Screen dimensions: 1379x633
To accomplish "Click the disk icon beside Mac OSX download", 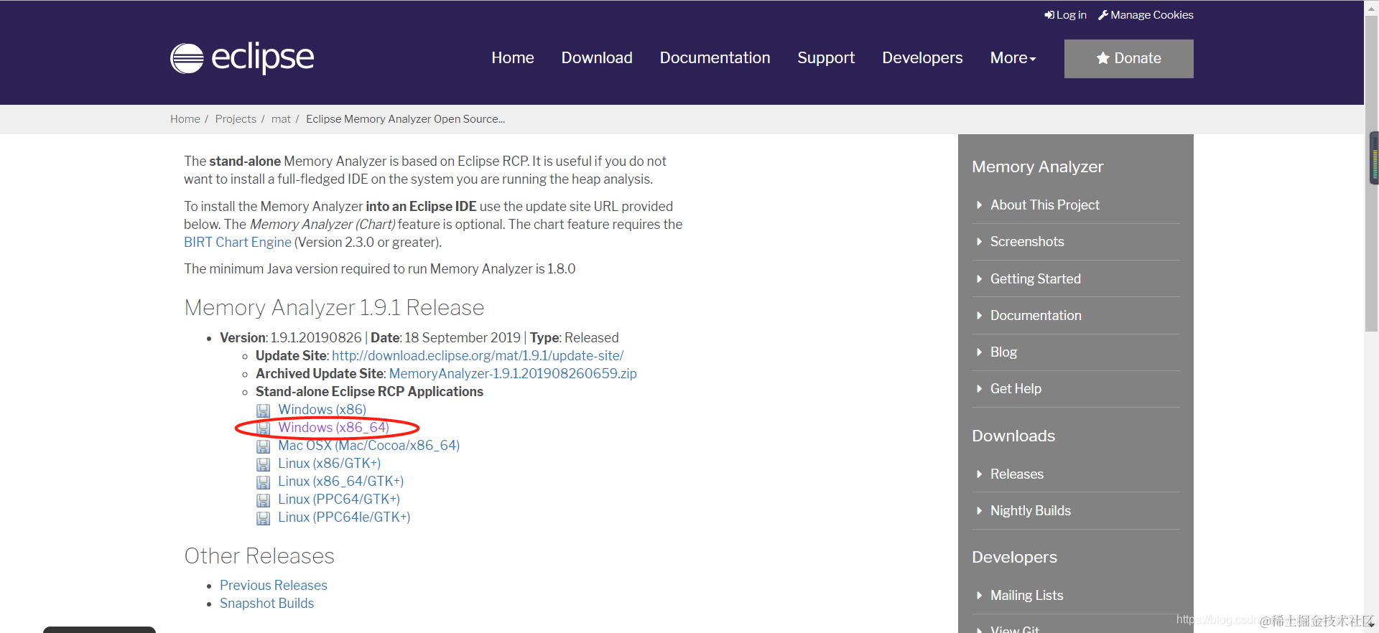I will (x=264, y=446).
